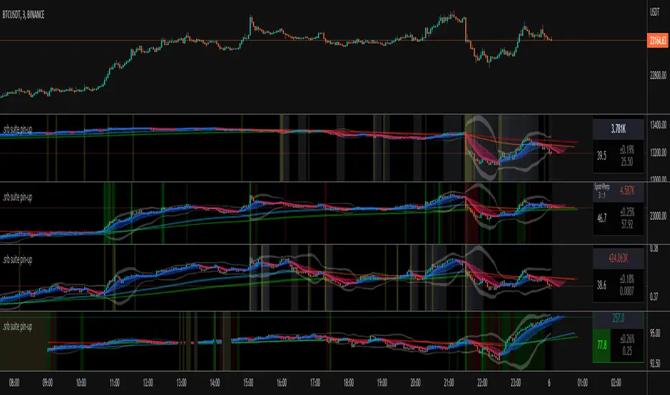
Task: Click the 08:00 time axis label
Action: (x=14, y=383)
